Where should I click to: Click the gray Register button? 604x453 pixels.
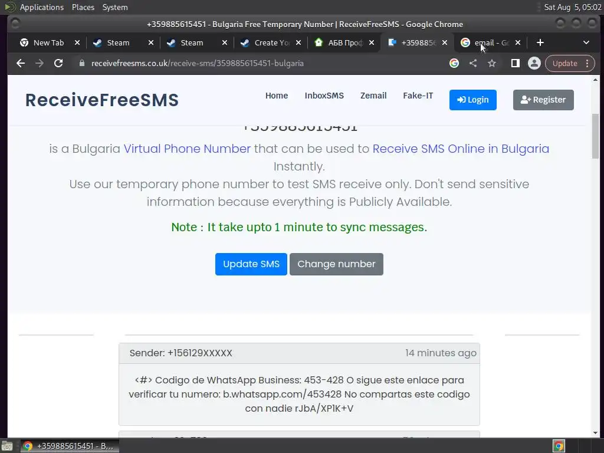tap(543, 100)
